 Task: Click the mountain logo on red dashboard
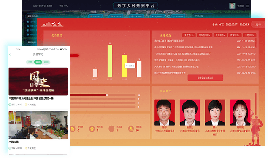click(52, 24)
